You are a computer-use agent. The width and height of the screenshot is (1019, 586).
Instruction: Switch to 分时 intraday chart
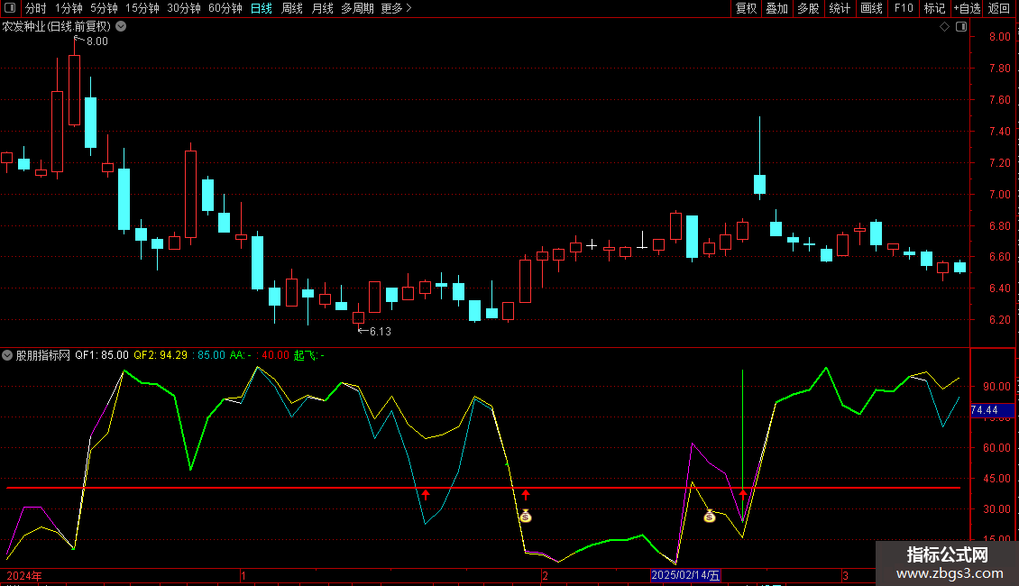tap(36, 8)
